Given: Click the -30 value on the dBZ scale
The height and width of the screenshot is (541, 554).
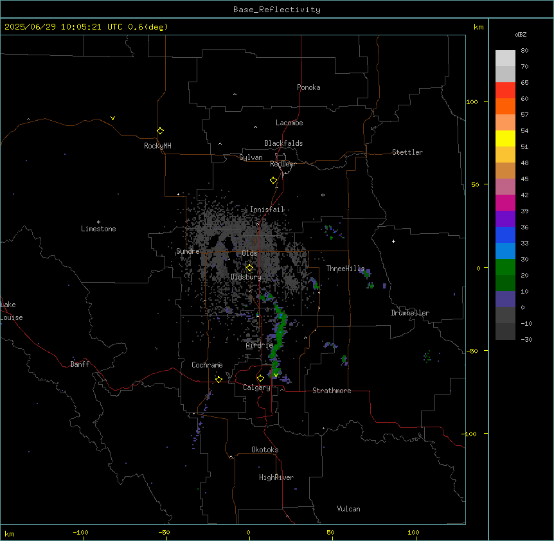Looking at the screenshot, I should (526, 339).
